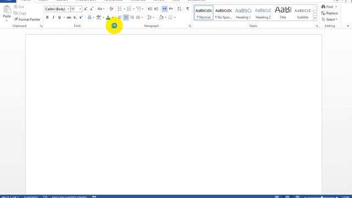Toggle Italic formatting
This screenshot has height=198, width=352.
point(53,17)
